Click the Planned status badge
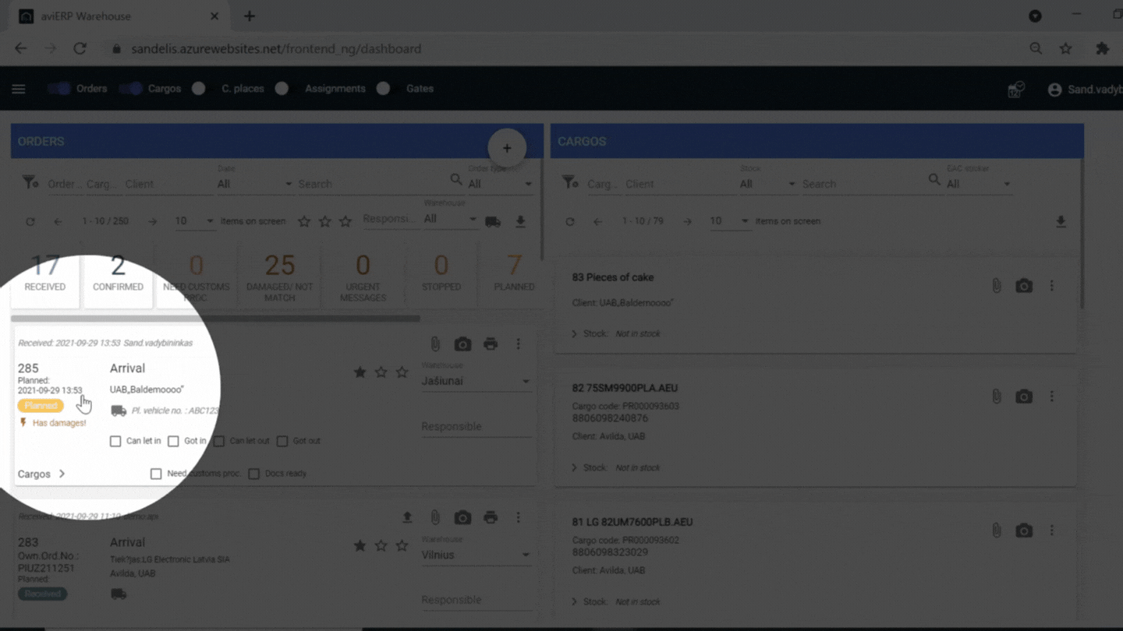 click(41, 406)
